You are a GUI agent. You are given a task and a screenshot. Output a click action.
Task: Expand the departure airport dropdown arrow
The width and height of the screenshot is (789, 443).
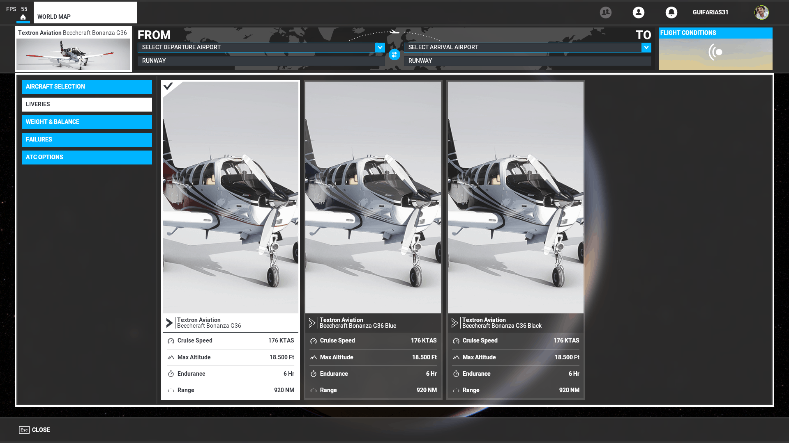coord(380,48)
